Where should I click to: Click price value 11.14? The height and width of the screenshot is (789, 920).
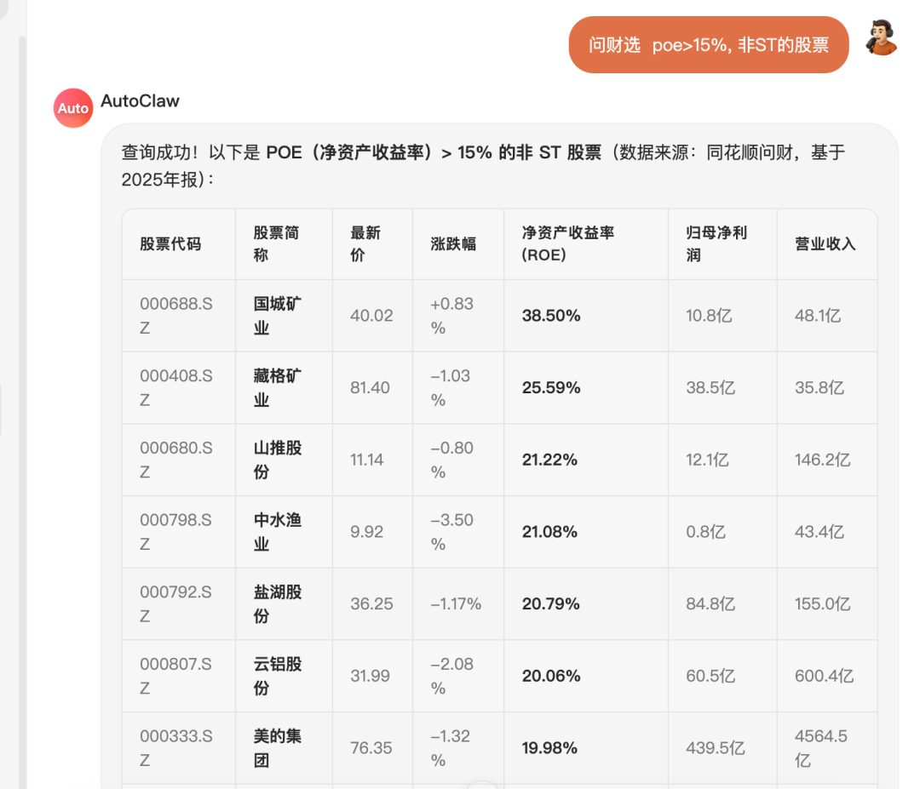[x=366, y=460]
